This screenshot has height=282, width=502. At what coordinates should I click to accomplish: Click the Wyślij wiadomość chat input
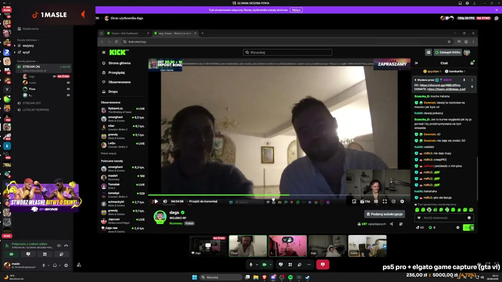444,218
